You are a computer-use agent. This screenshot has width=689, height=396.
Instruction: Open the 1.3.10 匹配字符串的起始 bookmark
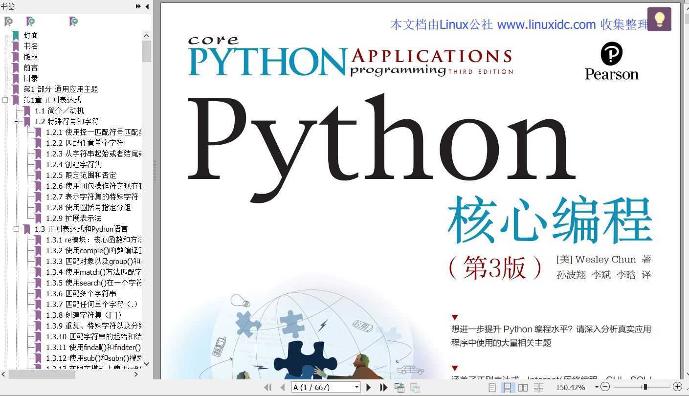tap(93, 336)
